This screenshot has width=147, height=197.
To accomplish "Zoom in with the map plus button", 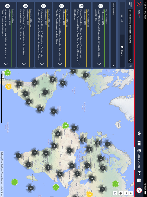I will coord(131,193).
